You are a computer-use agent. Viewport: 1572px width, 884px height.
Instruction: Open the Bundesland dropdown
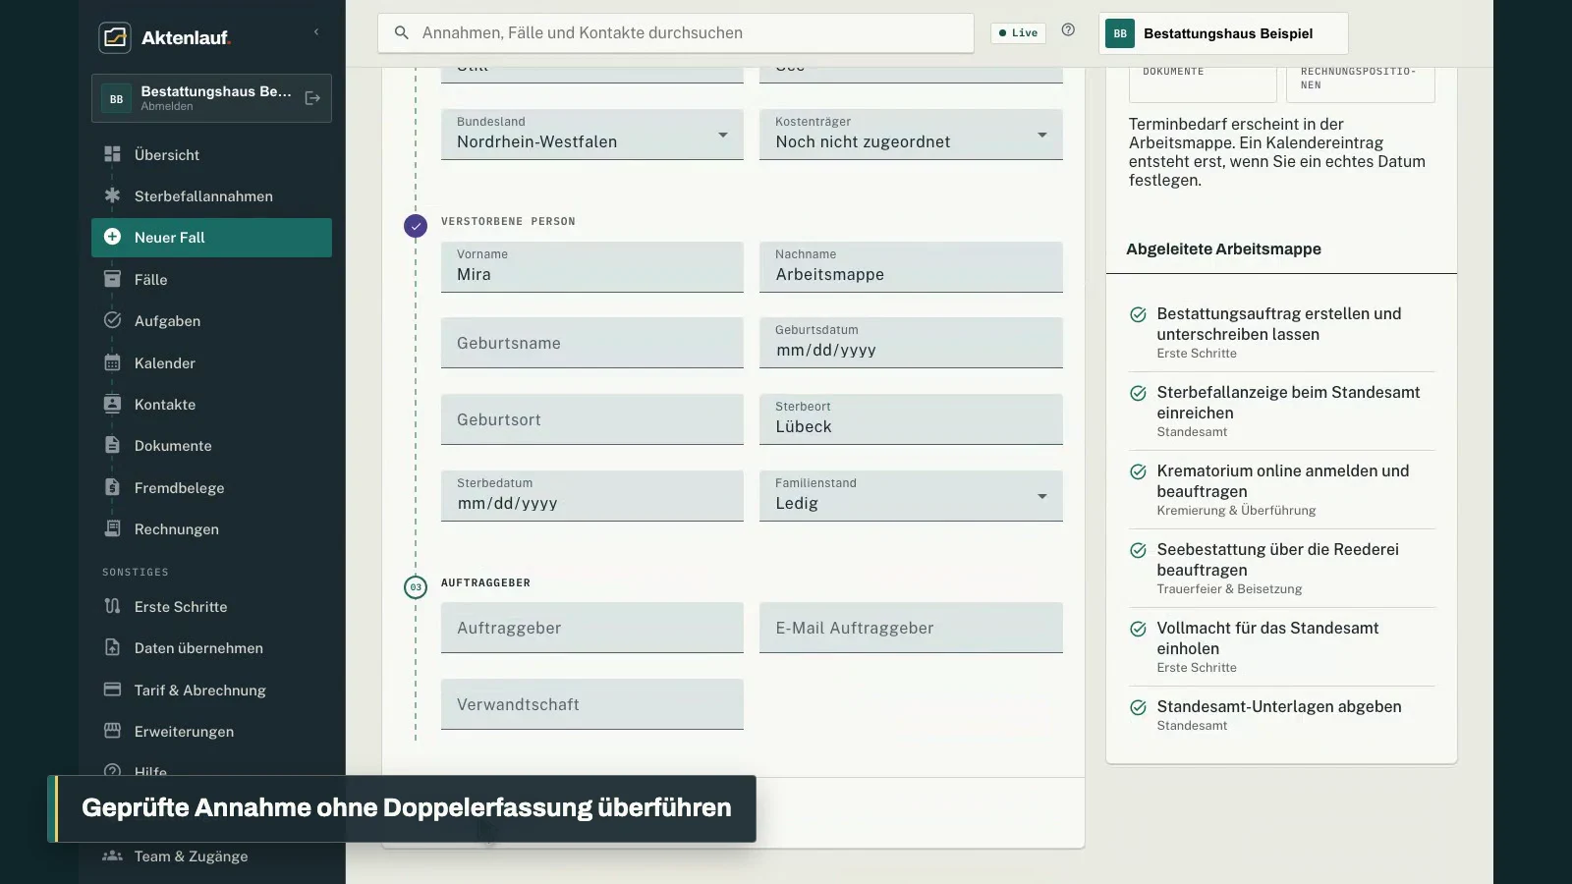(x=592, y=134)
